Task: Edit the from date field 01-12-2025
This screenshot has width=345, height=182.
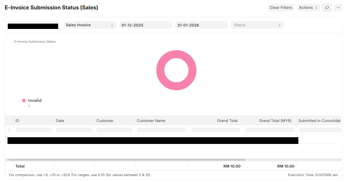Action: click(146, 25)
